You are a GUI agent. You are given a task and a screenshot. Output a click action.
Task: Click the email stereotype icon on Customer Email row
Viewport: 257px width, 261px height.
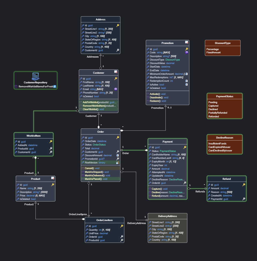(116, 89)
